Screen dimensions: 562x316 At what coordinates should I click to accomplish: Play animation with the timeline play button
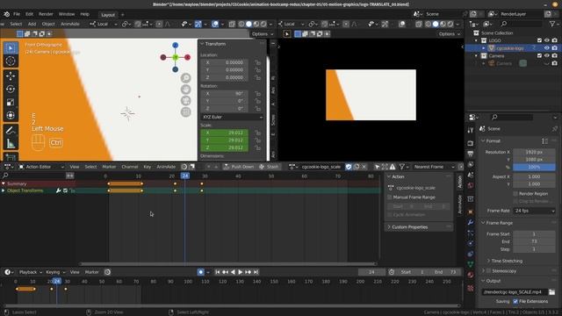pyautogui.click(x=240, y=272)
